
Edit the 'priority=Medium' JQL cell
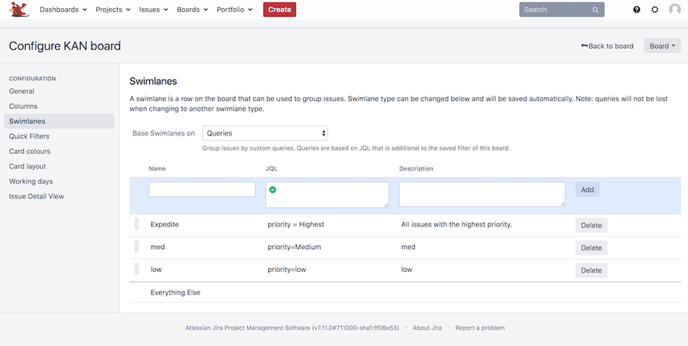[x=294, y=247]
